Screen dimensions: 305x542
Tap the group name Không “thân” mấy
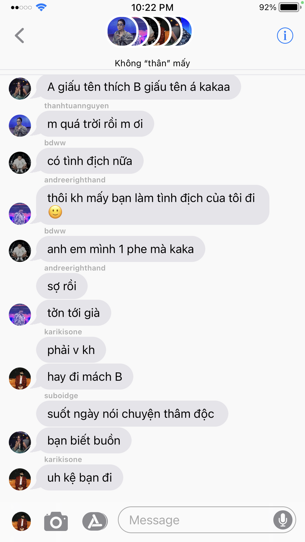(x=152, y=63)
